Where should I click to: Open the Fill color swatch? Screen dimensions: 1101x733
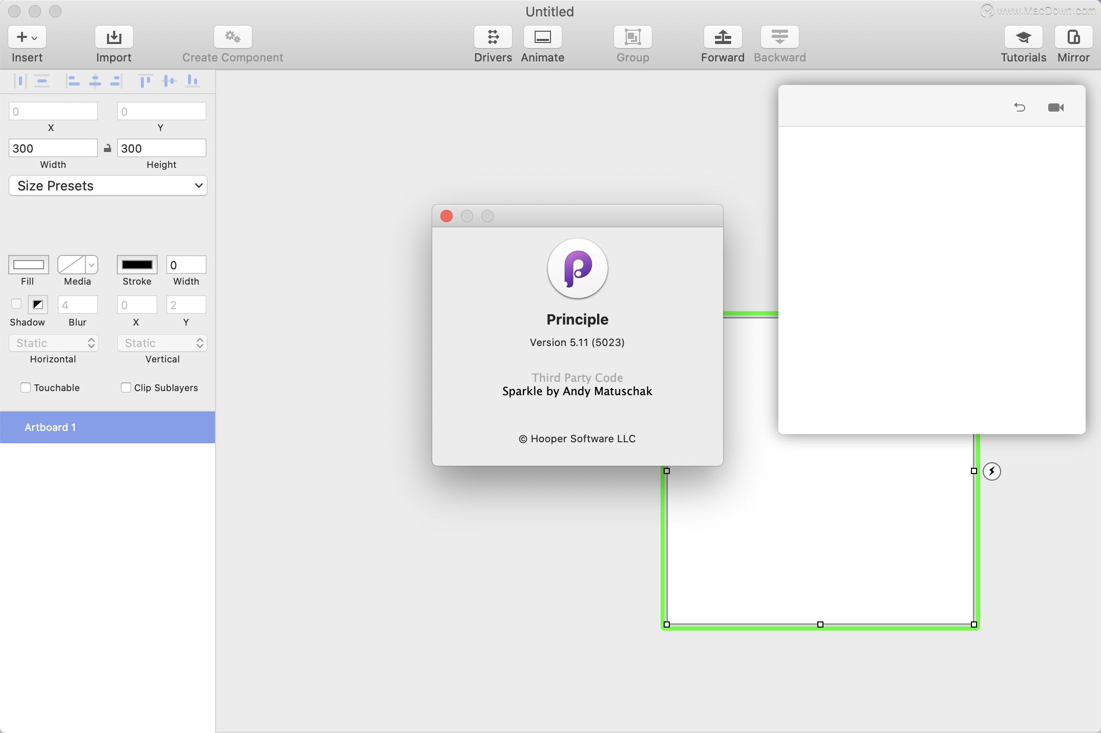click(x=29, y=265)
